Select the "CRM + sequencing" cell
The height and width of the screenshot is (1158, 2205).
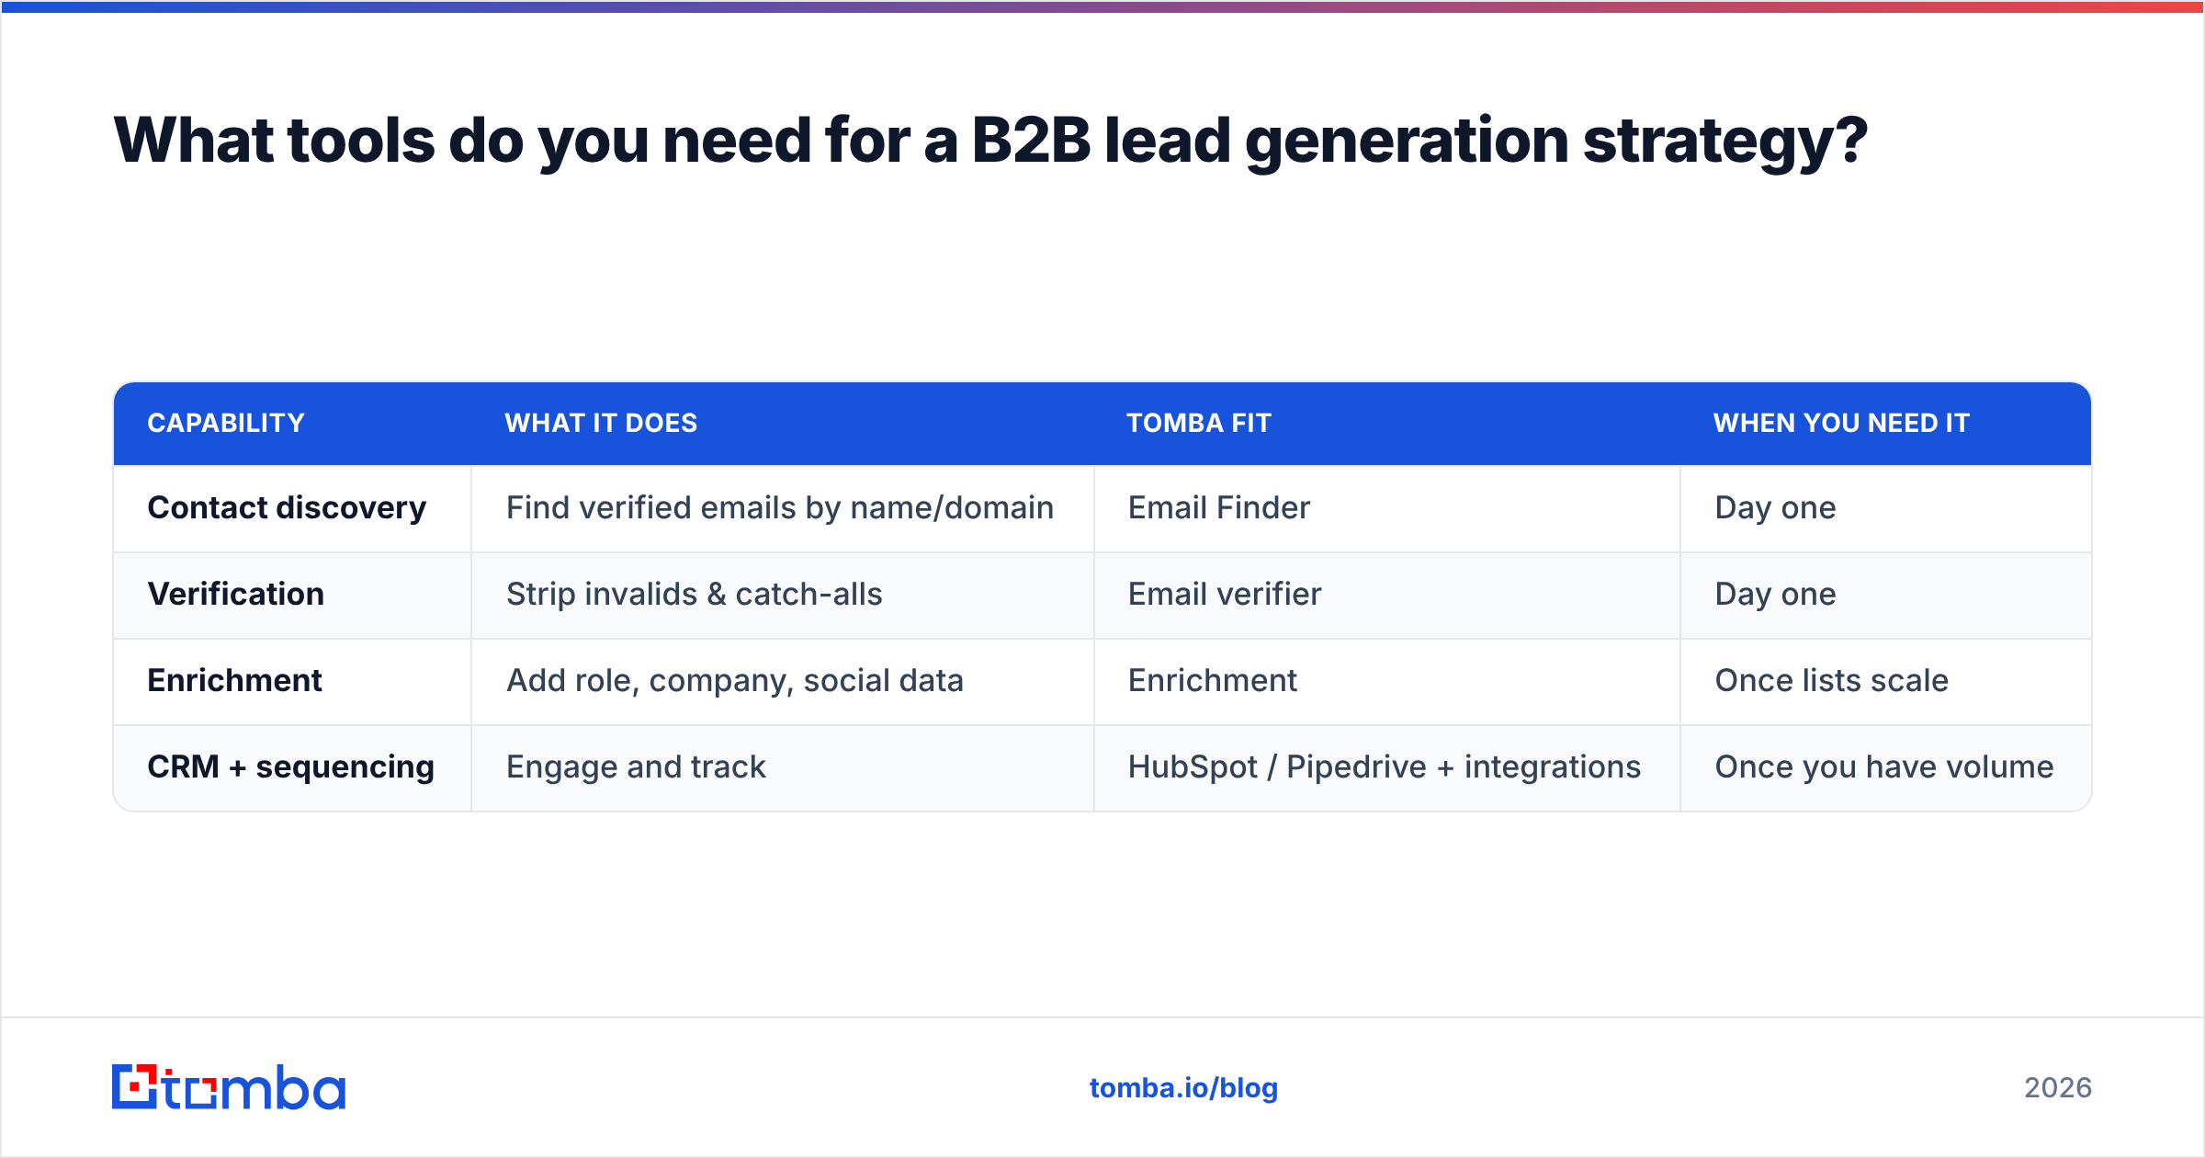point(290,767)
